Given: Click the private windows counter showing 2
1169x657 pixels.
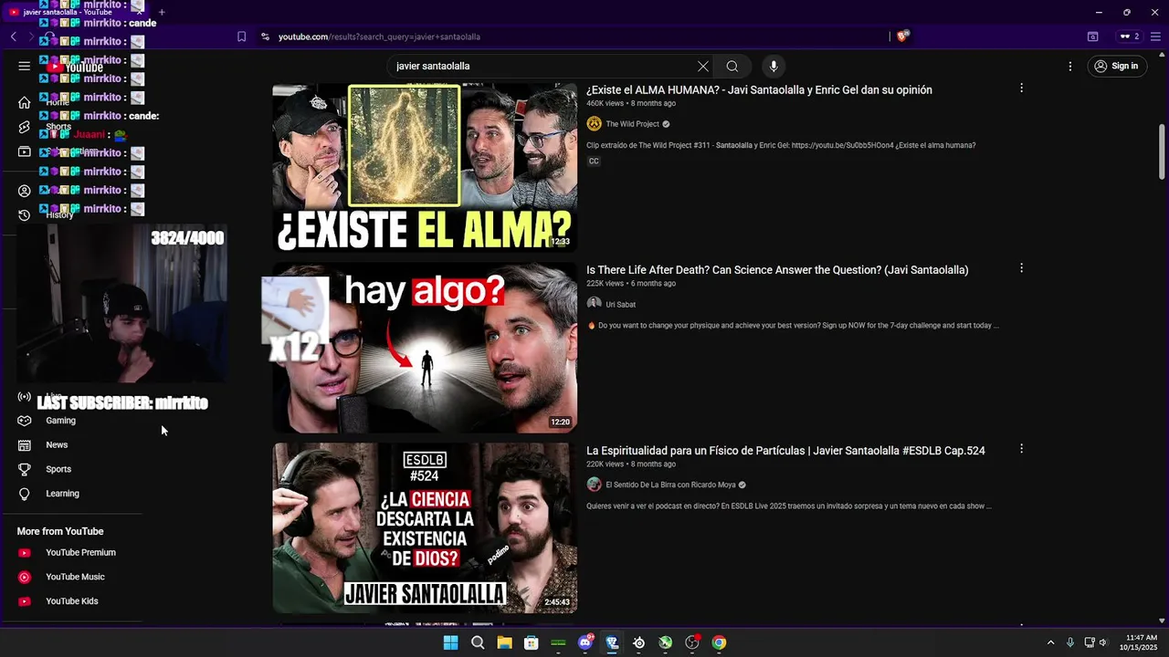Looking at the screenshot, I should tap(1130, 36).
